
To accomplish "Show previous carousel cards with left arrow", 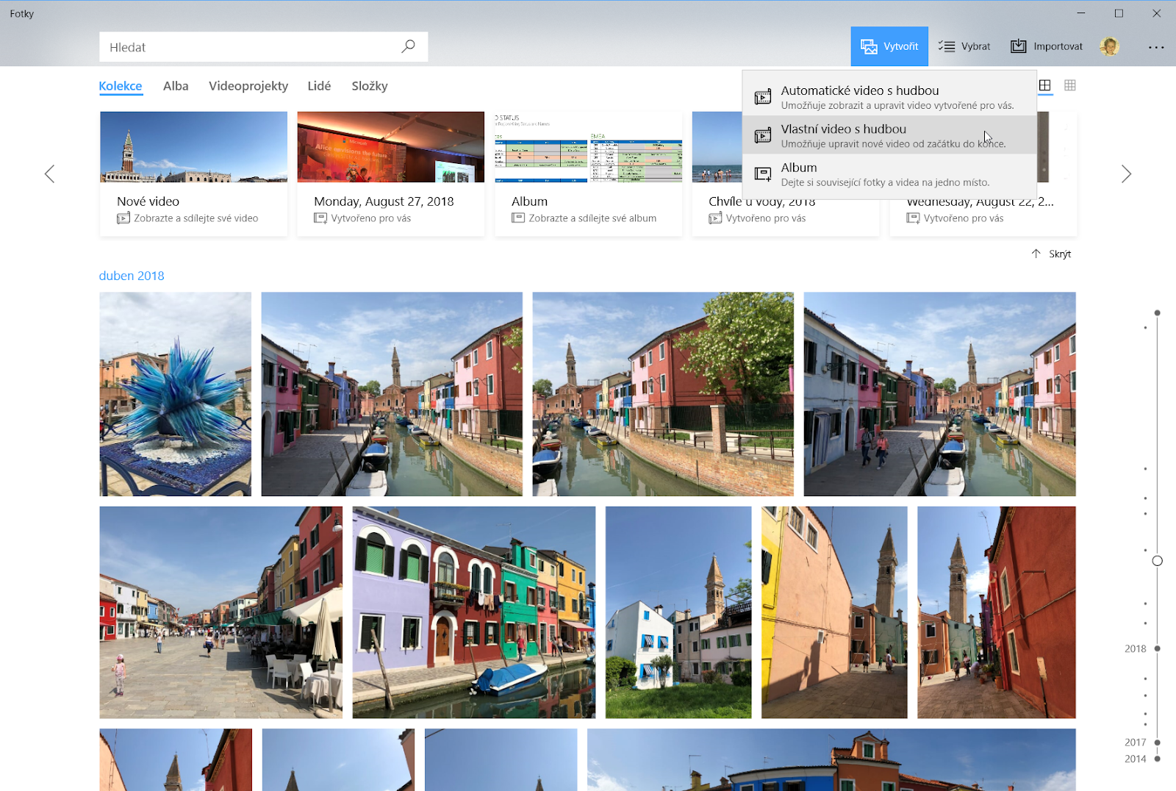I will click(x=49, y=174).
